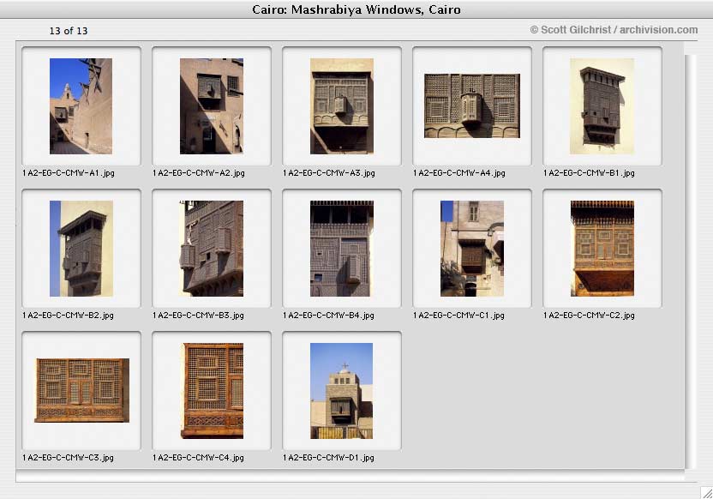
Task: Select filename text 1A2-EG-C-CMW-C1.jpg
Action: [x=458, y=316]
